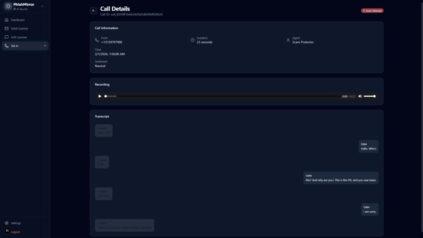Click the clock icon beside Duration

(193, 40)
